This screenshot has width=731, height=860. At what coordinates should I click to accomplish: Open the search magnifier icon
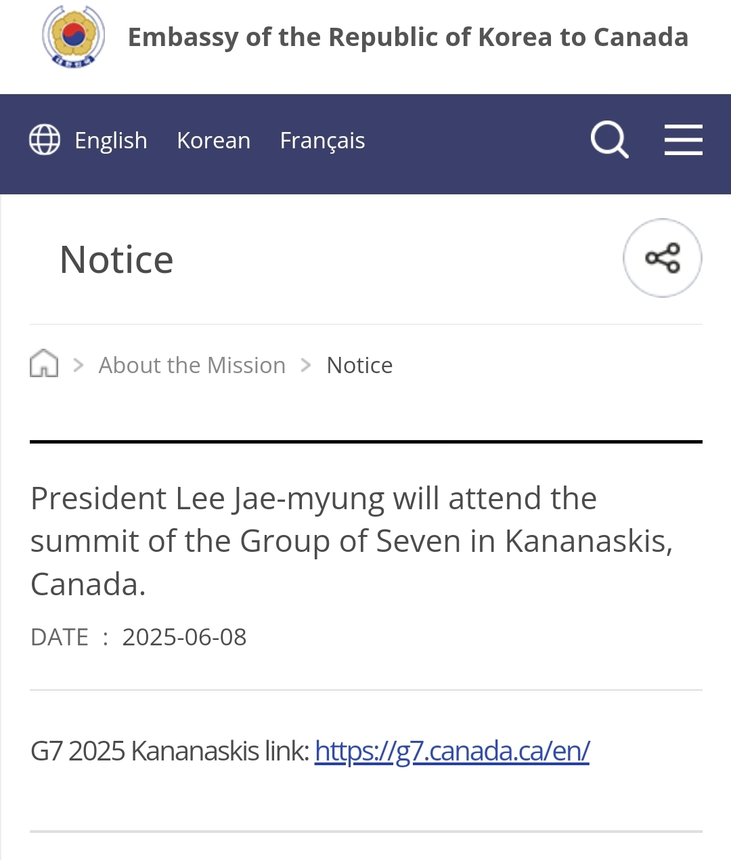[x=609, y=140]
